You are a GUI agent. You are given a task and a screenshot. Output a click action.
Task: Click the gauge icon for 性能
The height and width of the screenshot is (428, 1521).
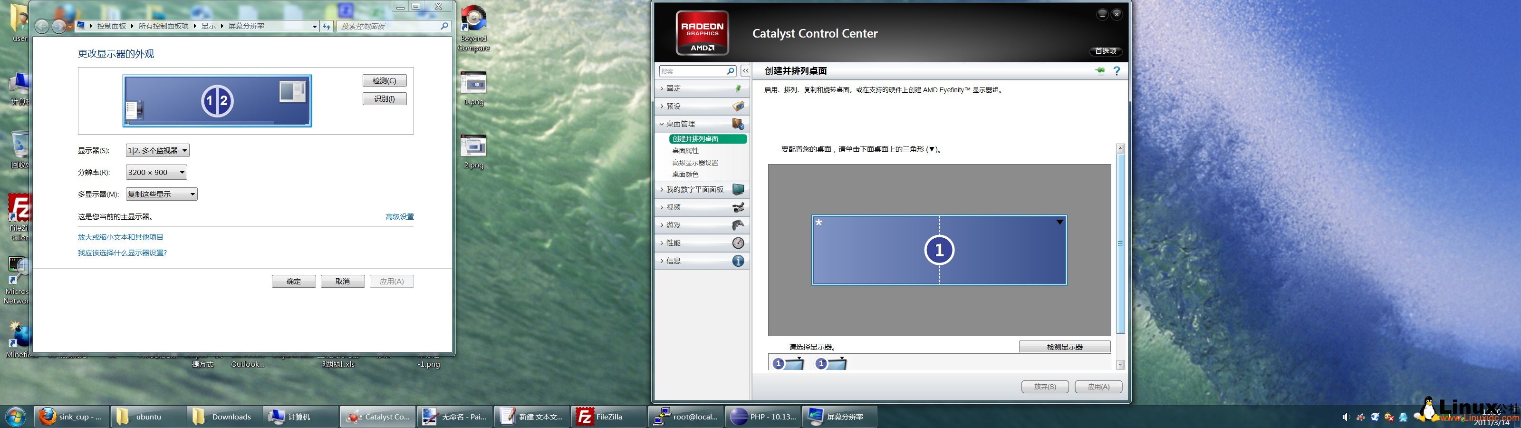738,243
